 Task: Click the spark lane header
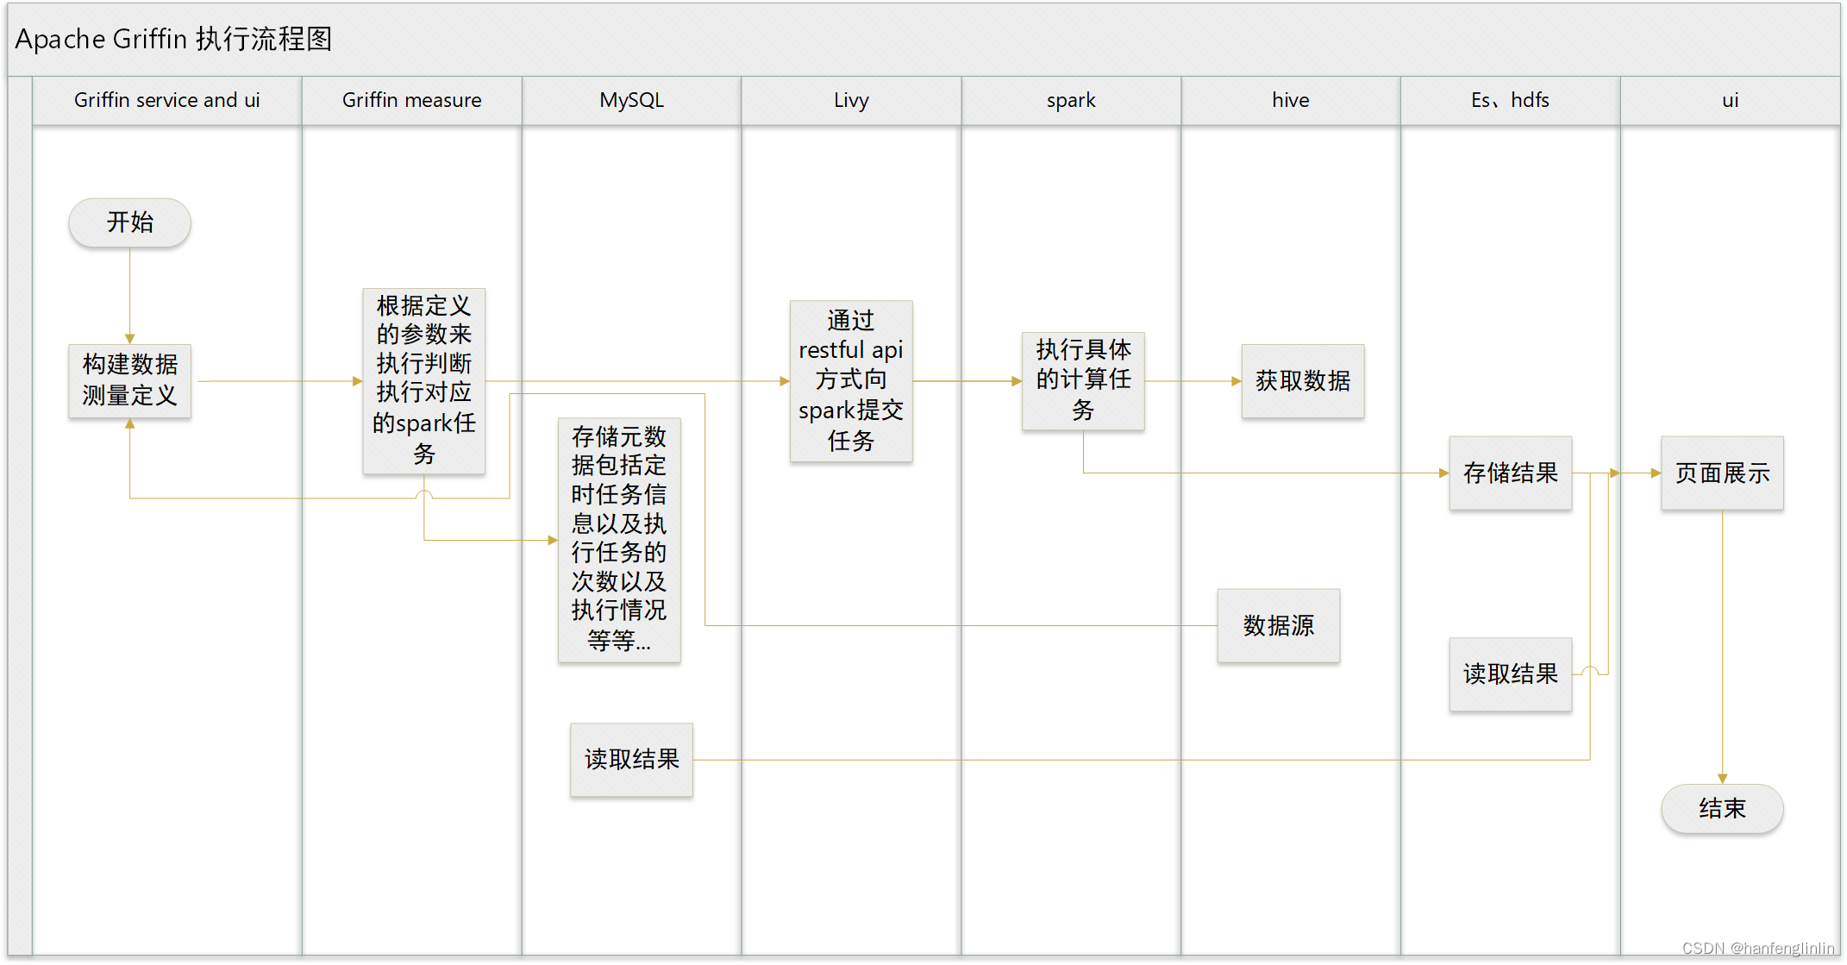(x=1071, y=100)
